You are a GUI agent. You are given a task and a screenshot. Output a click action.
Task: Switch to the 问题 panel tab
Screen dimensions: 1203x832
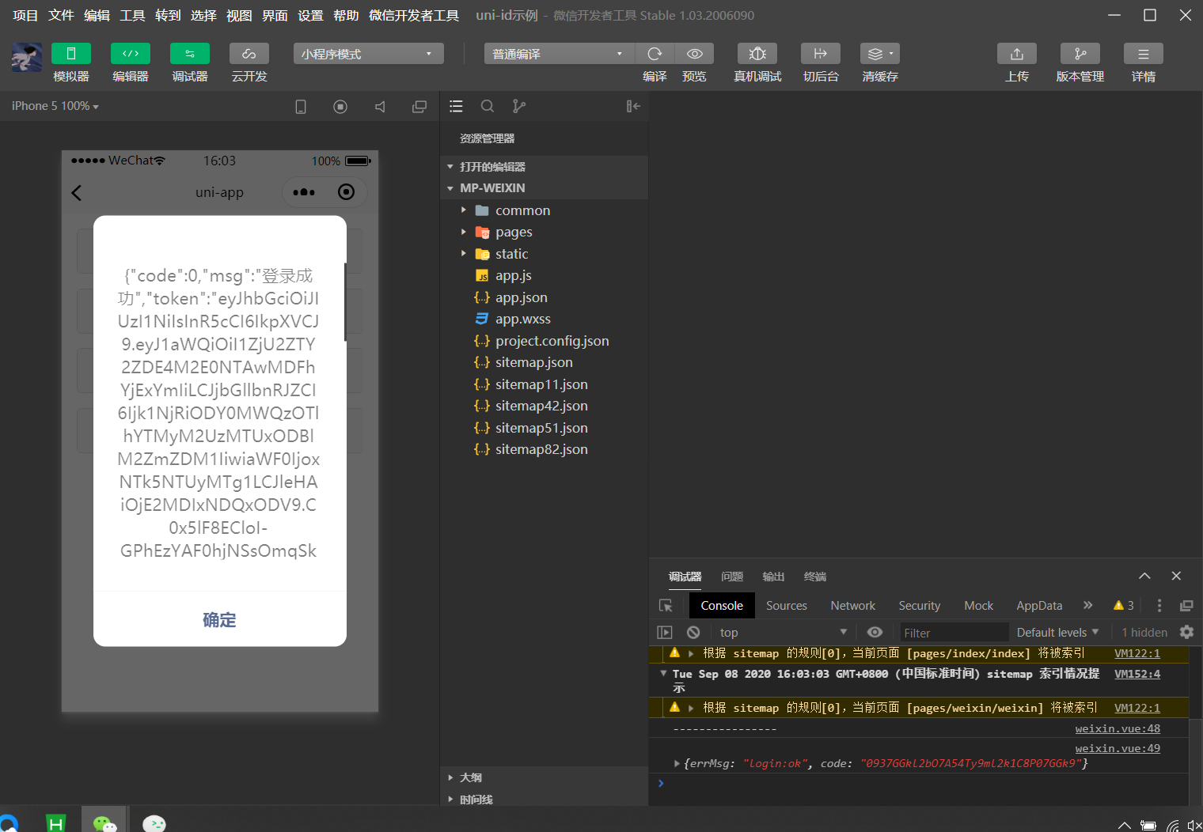click(x=732, y=577)
